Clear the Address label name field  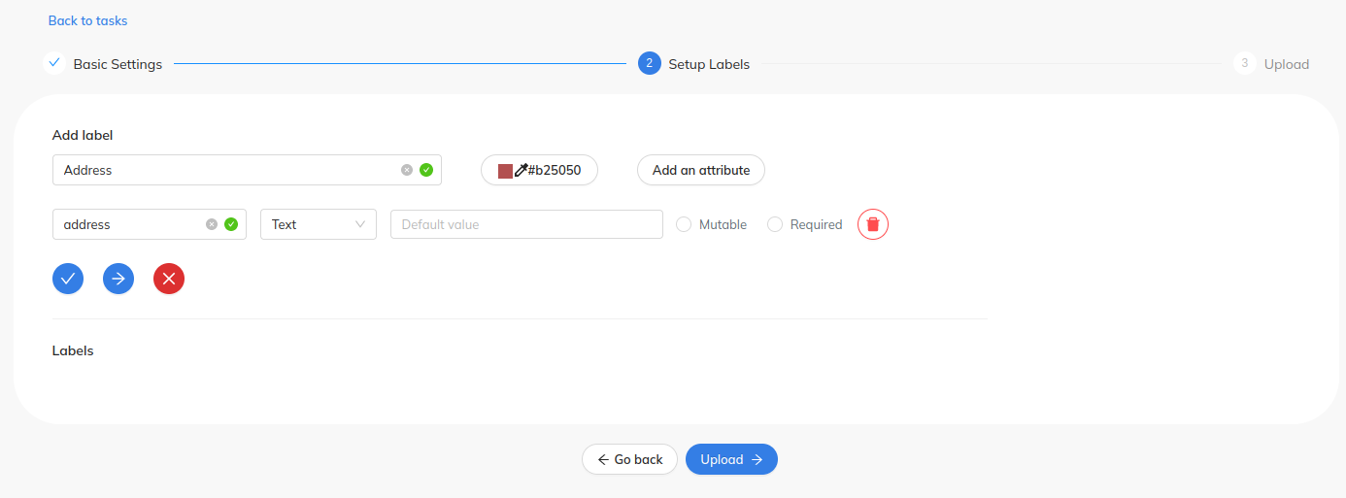click(x=407, y=170)
